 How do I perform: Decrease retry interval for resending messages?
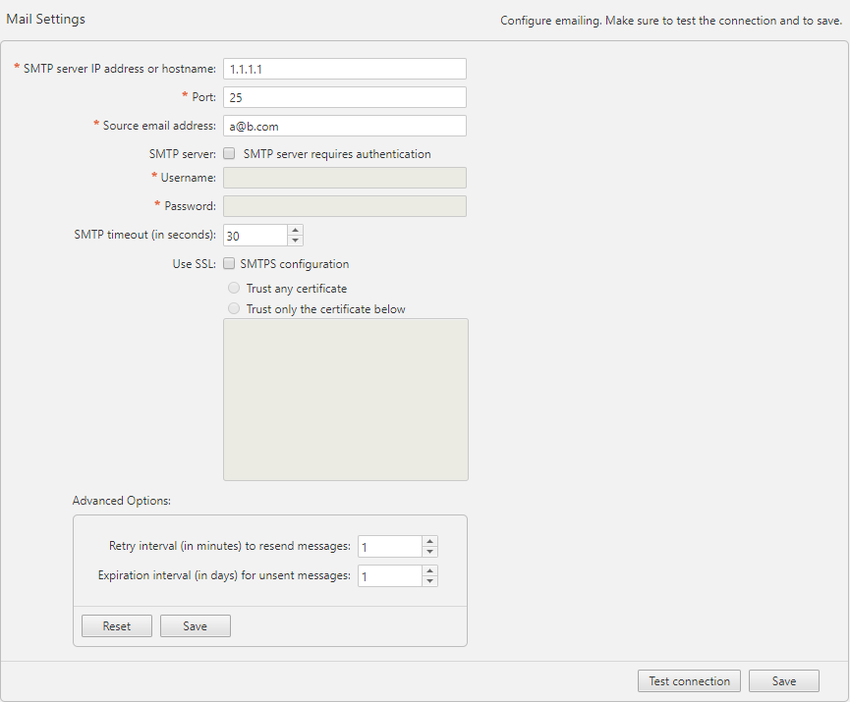coord(429,552)
